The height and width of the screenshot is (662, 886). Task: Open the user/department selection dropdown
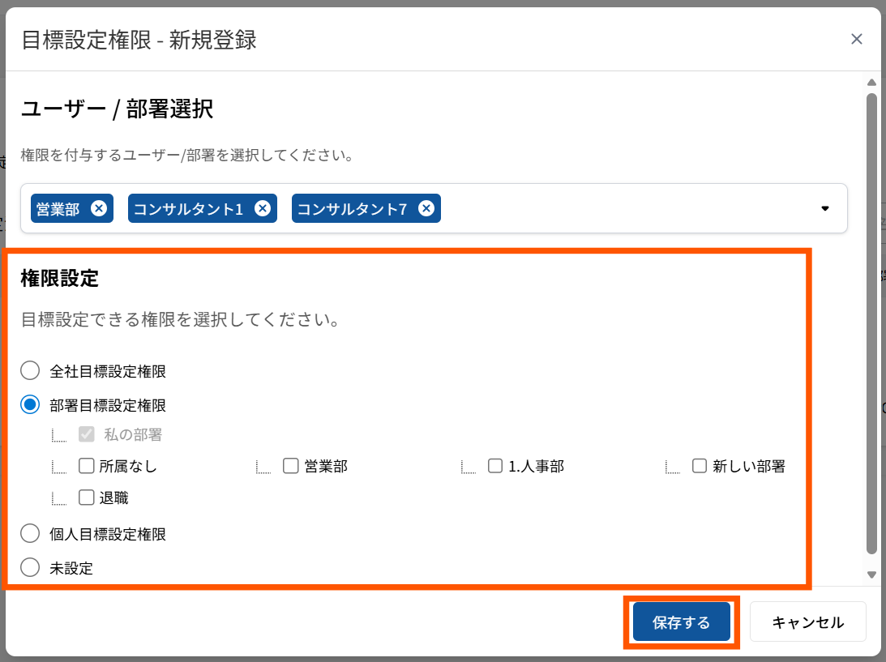[x=824, y=208]
